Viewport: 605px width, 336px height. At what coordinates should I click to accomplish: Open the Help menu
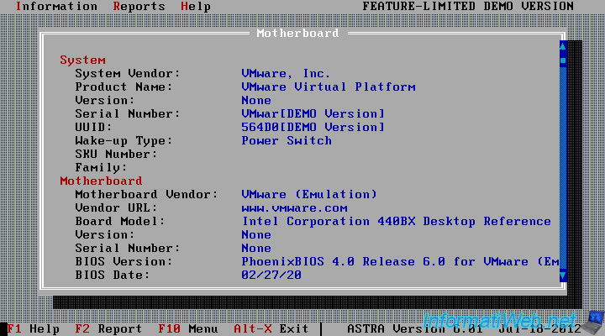click(196, 7)
